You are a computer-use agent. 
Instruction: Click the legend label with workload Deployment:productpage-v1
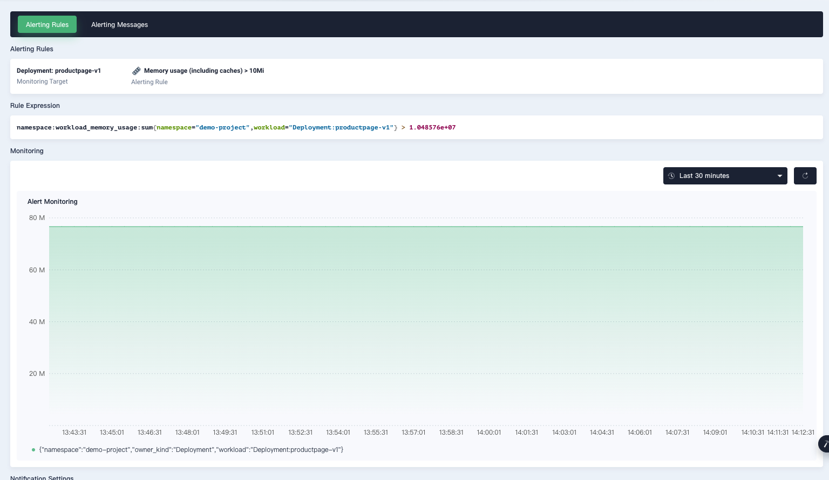coord(191,450)
